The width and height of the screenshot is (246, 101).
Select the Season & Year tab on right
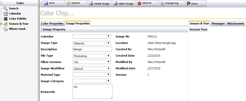click(199, 23)
